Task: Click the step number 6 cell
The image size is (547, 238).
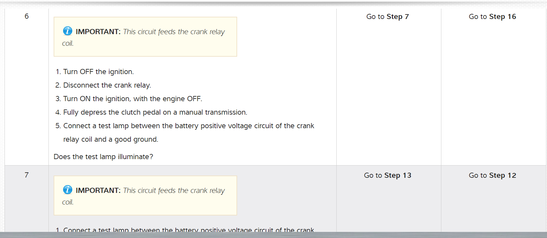Action: 26,16
